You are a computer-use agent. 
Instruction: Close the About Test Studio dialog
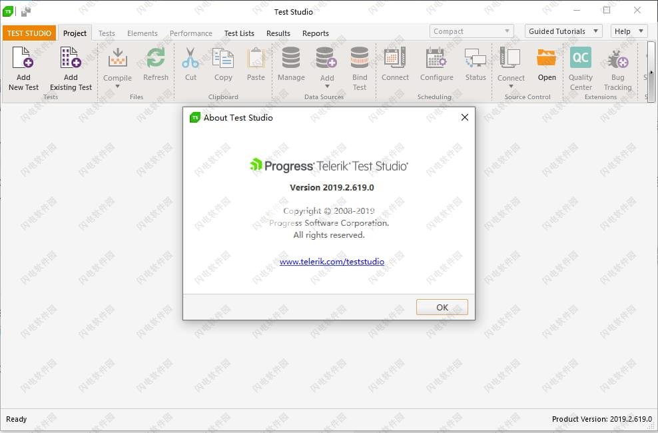pos(465,117)
